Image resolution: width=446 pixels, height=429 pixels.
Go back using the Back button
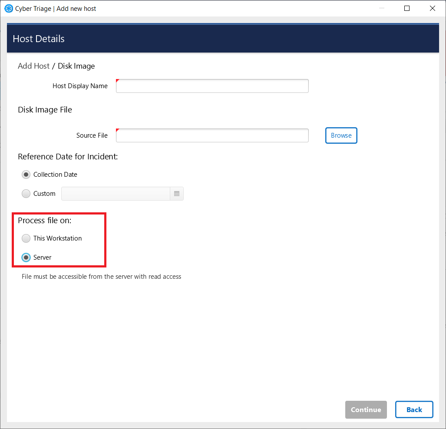(414, 409)
